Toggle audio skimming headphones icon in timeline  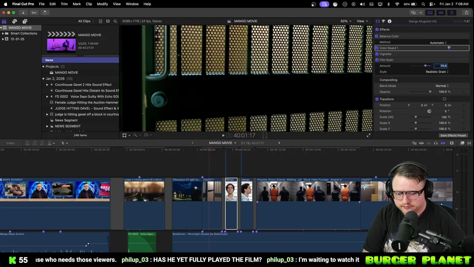[x=435, y=143]
